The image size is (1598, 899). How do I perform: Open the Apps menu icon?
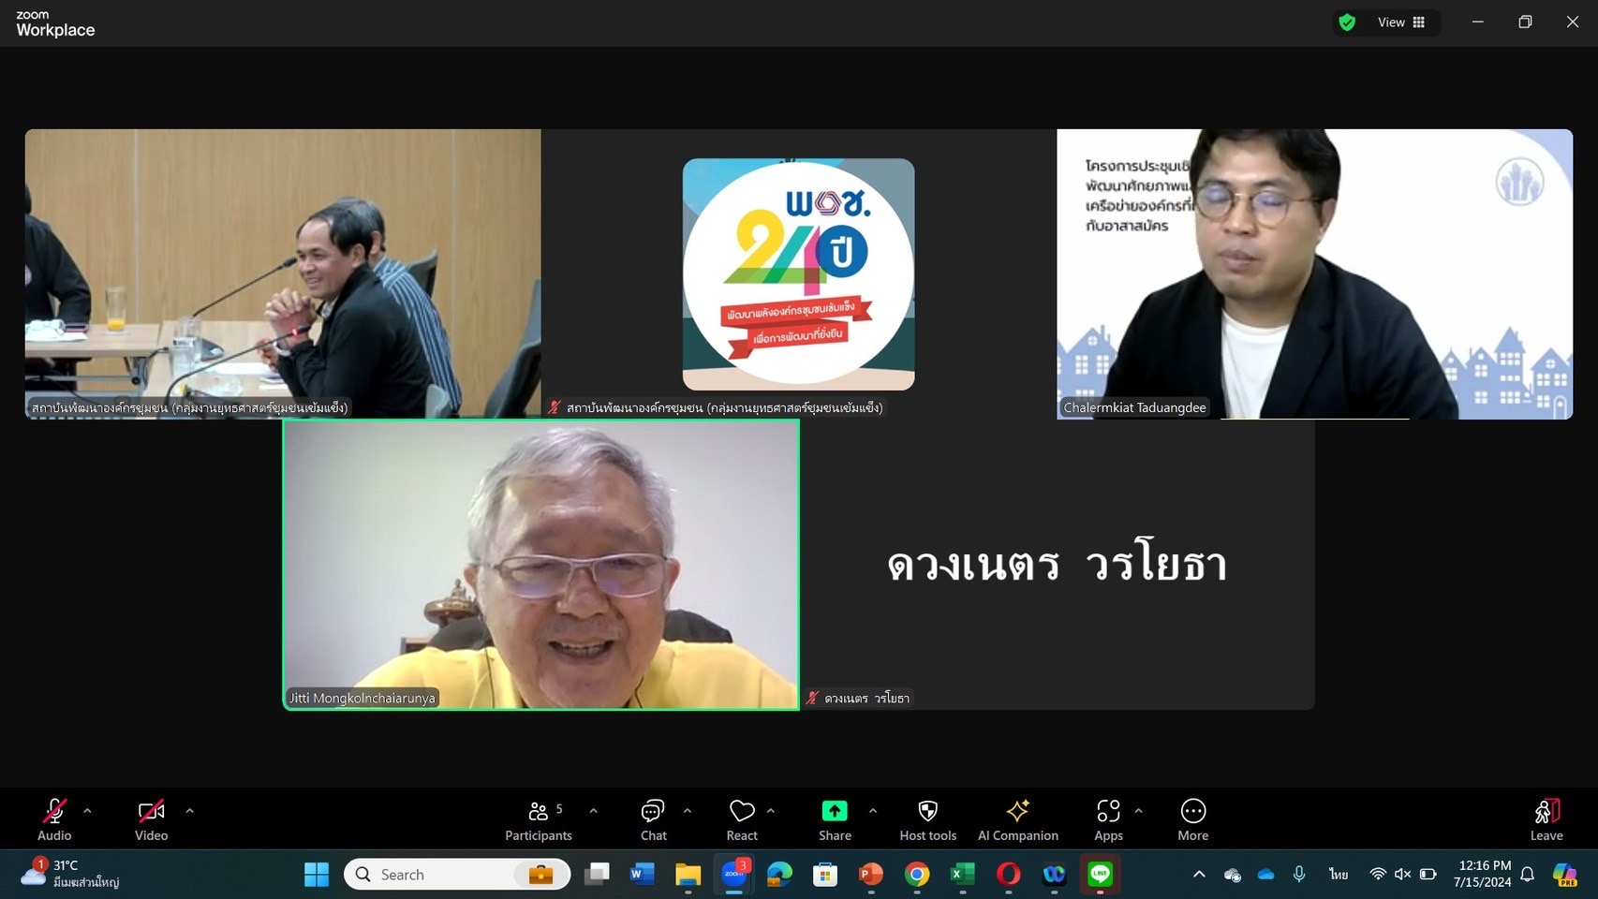click(1108, 811)
